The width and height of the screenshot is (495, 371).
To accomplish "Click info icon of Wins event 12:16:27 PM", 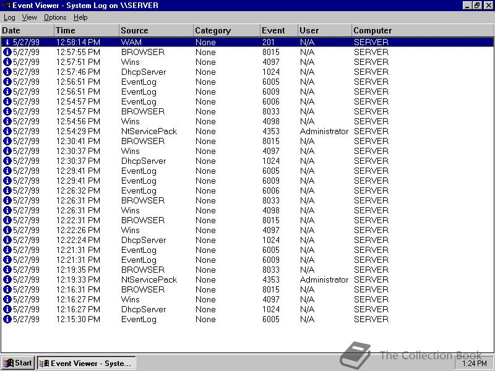I will click(x=7, y=299).
